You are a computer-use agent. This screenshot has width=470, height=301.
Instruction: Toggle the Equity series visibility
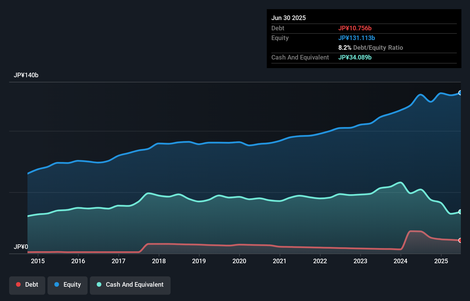click(67, 284)
